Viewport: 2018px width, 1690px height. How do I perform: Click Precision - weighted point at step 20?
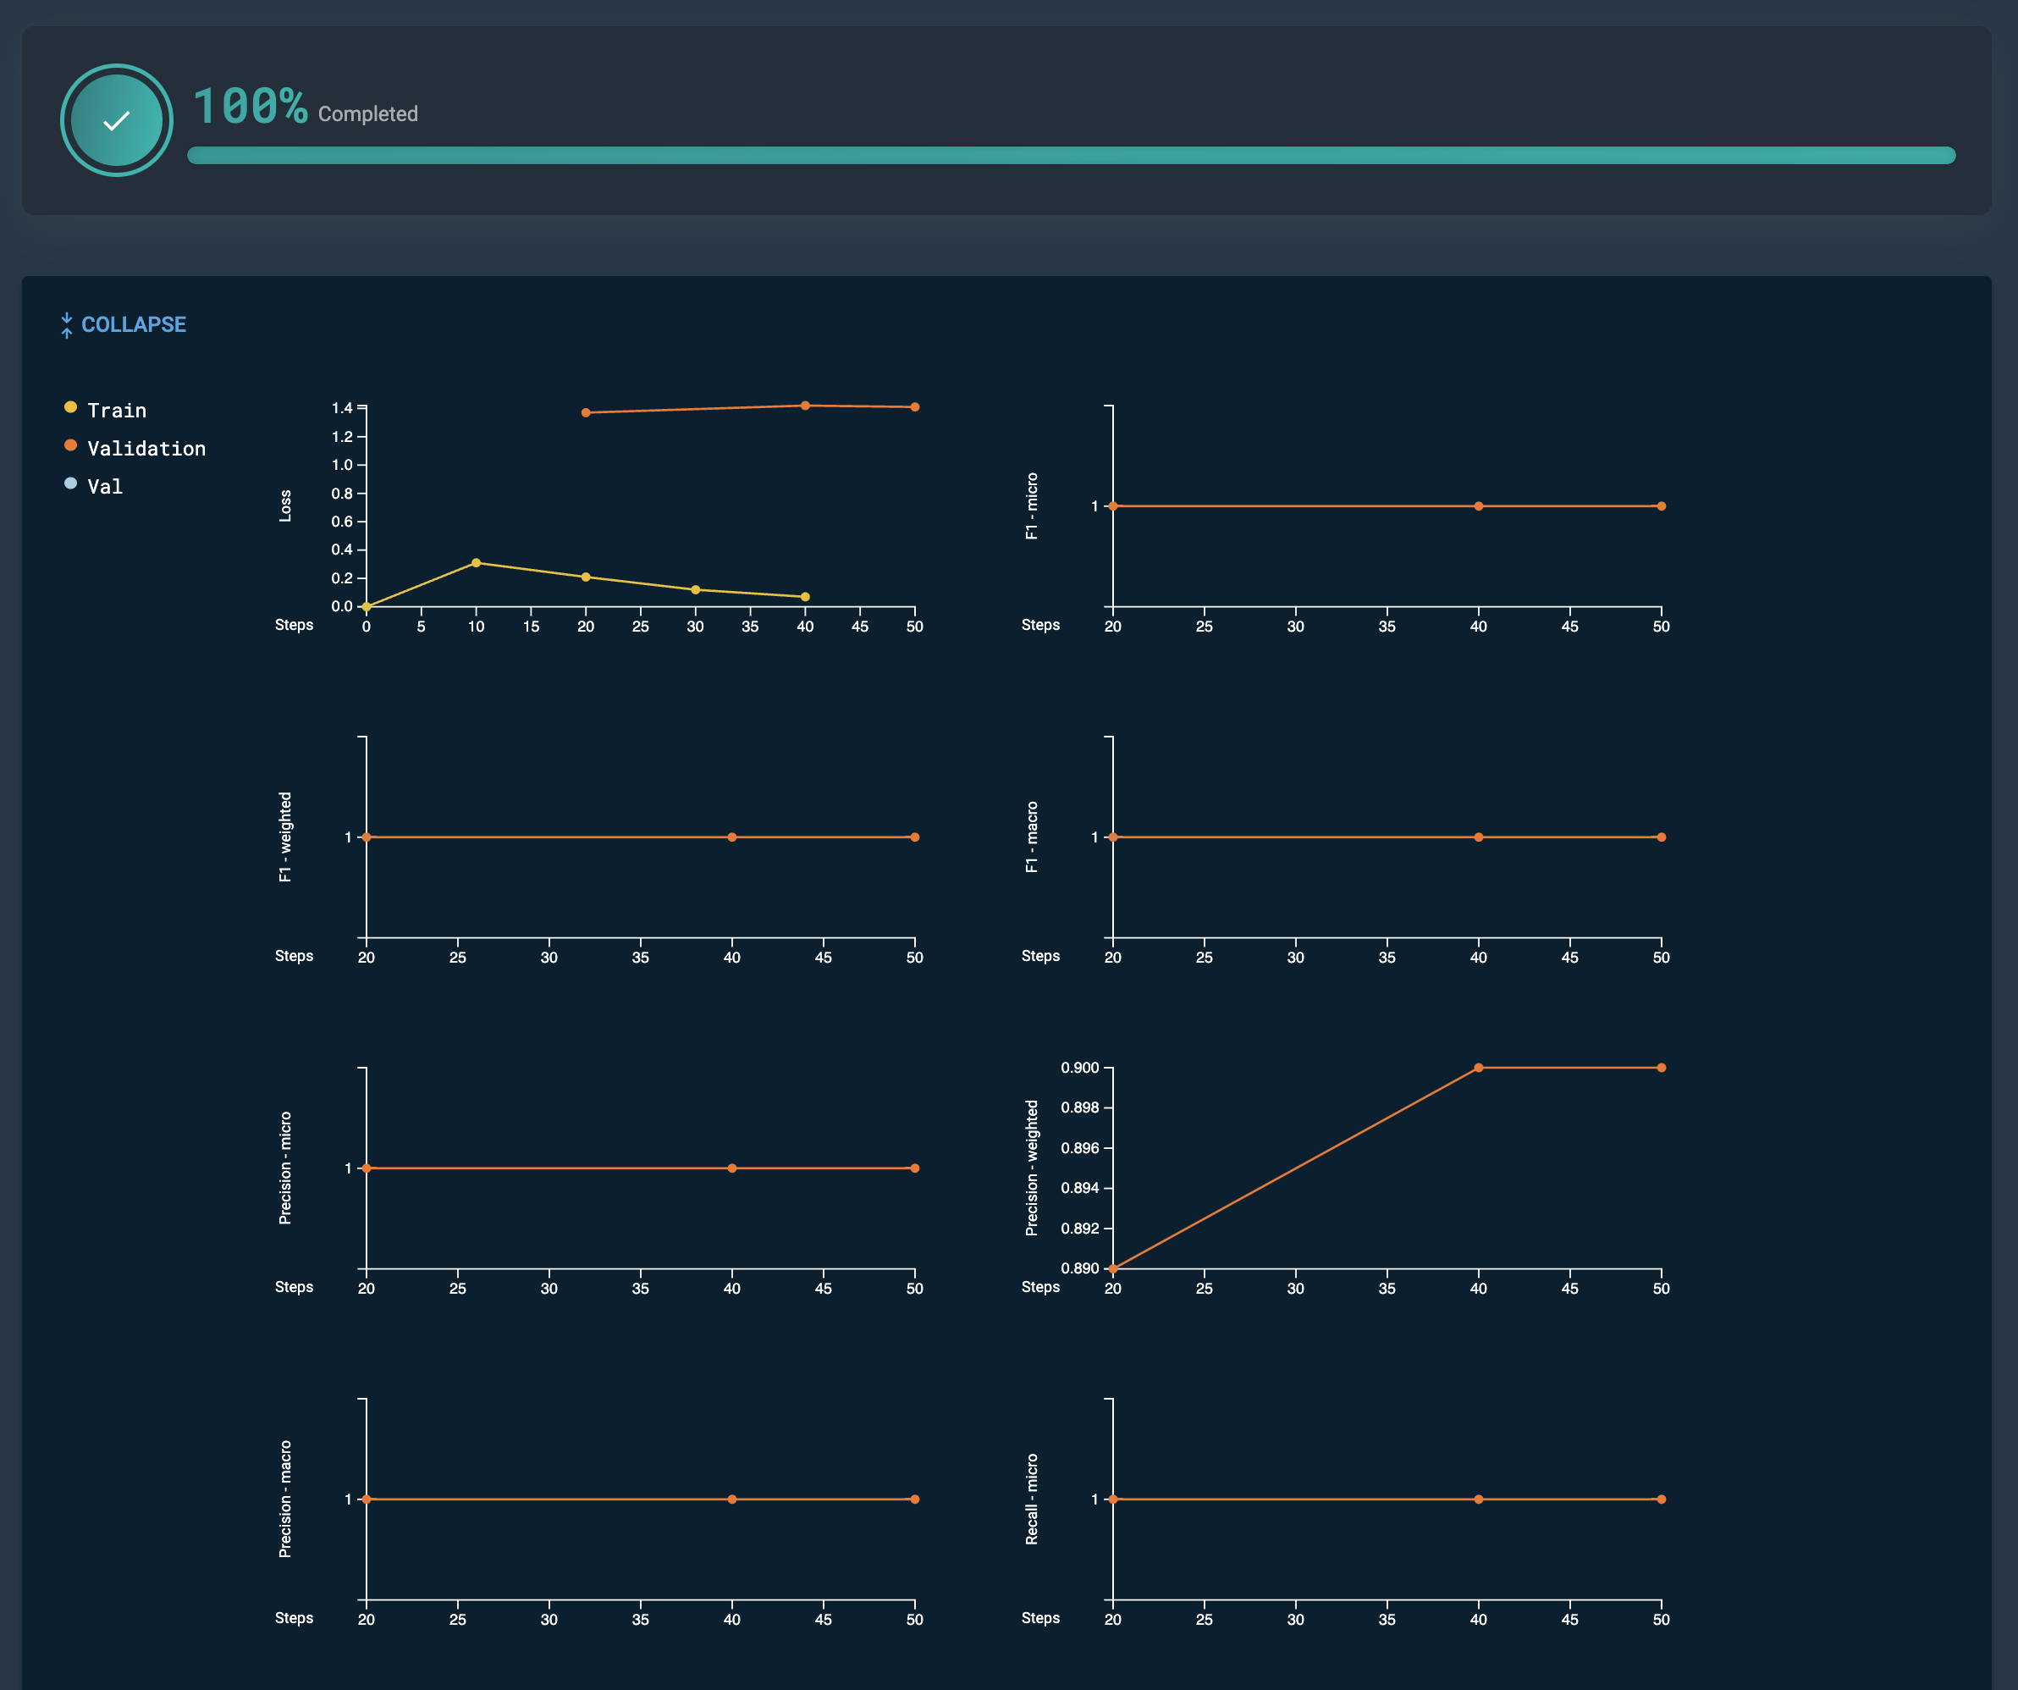(1113, 1269)
